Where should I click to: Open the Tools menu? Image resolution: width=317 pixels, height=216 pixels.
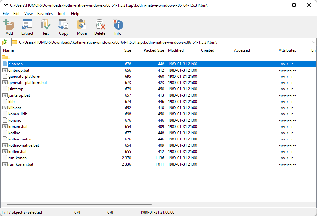[x=62, y=14]
